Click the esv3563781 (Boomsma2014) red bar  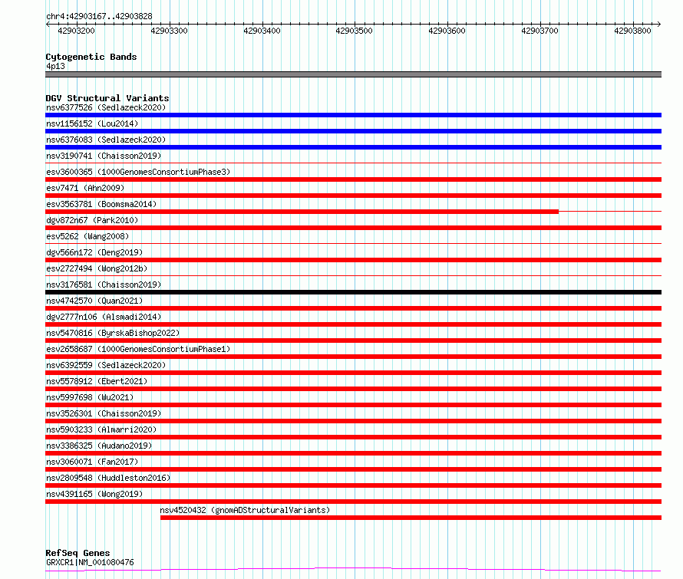click(302, 212)
